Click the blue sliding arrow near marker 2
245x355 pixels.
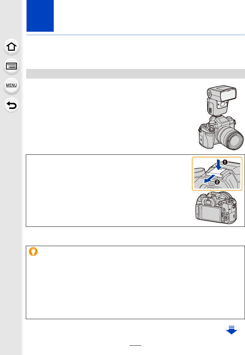(x=209, y=179)
